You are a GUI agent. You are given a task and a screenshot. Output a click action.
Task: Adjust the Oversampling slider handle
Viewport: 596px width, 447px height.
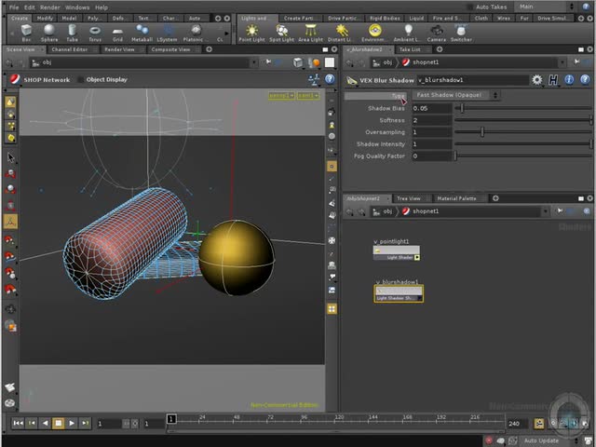coord(481,132)
